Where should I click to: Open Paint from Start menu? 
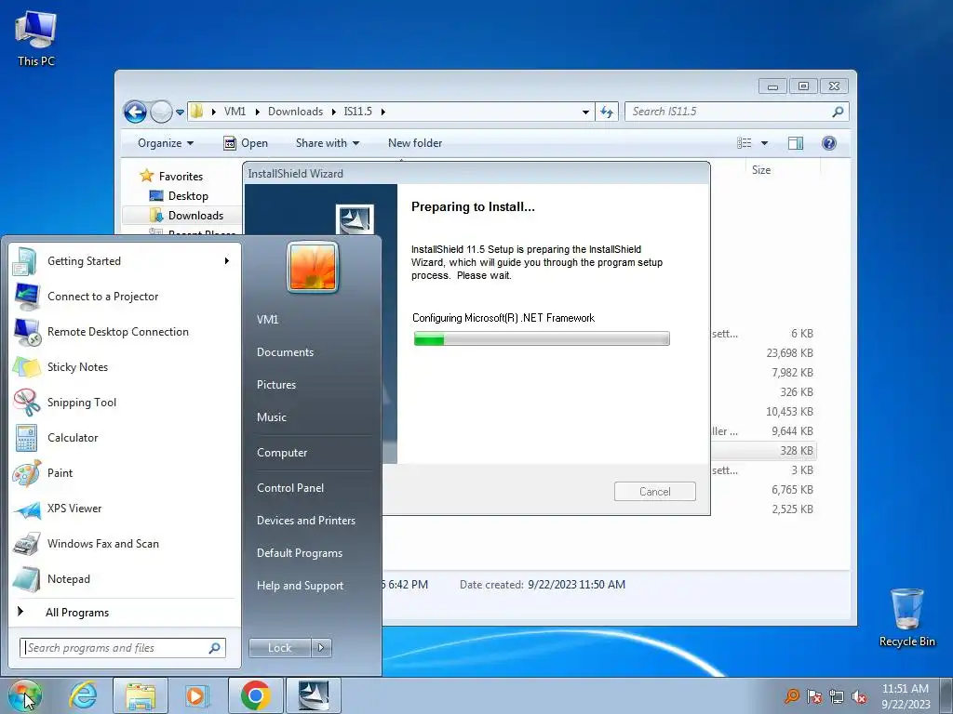[60, 472]
